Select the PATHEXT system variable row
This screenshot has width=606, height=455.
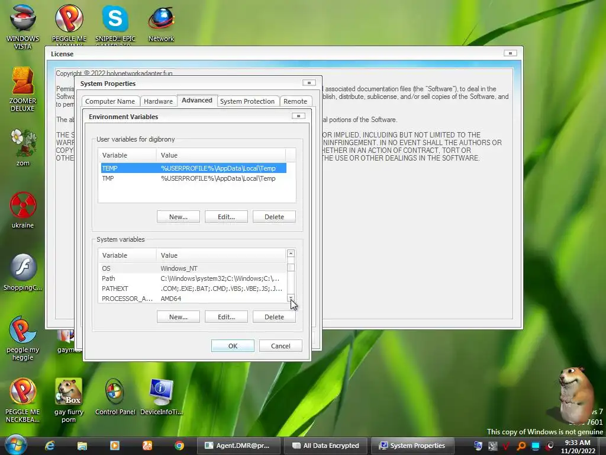[x=192, y=289]
